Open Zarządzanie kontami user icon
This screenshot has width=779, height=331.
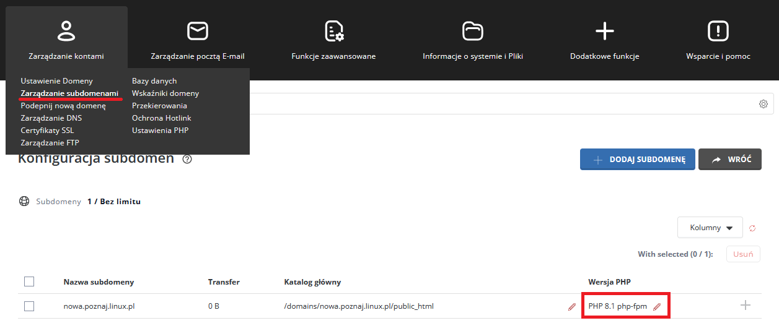[x=66, y=30]
